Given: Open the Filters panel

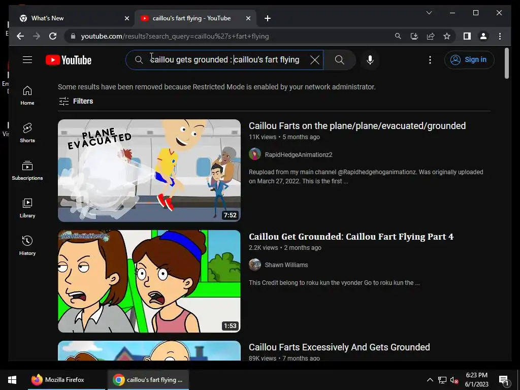Looking at the screenshot, I should tap(76, 101).
